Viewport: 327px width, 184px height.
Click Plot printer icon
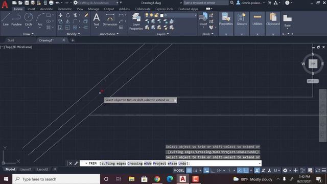tap(51, 3)
